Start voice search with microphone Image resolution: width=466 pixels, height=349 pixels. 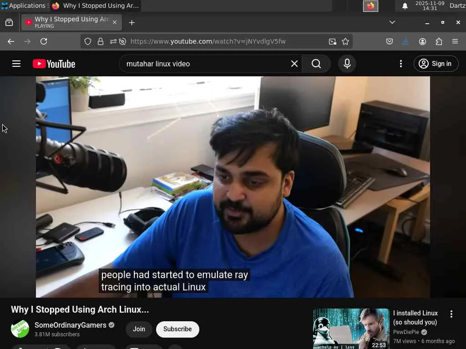tap(347, 64)
